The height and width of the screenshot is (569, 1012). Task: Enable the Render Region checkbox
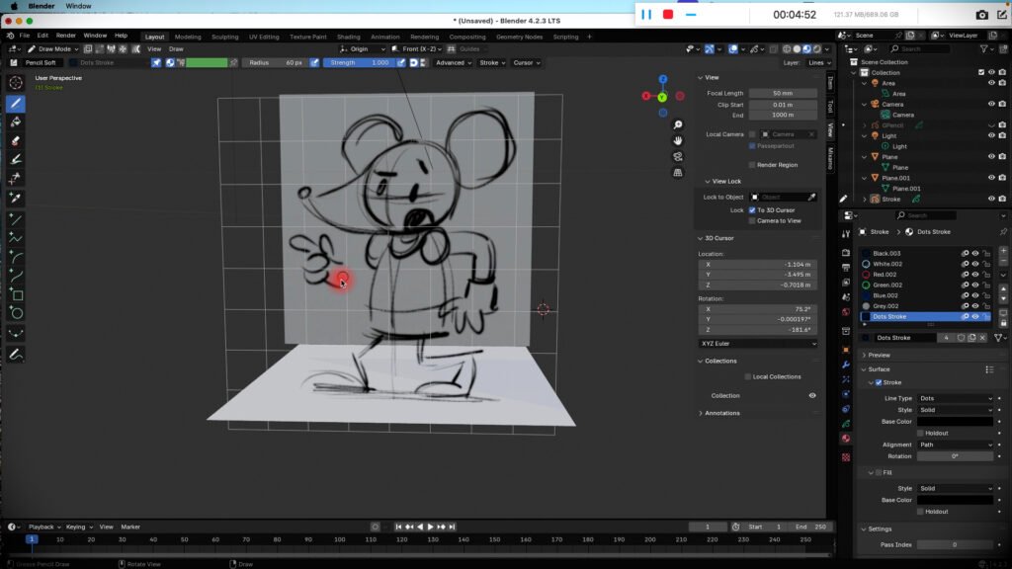pos(752,165)
